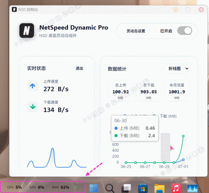209x193 pixels.
Task: Click the 06-25 axis label
Action: (126, 167)
